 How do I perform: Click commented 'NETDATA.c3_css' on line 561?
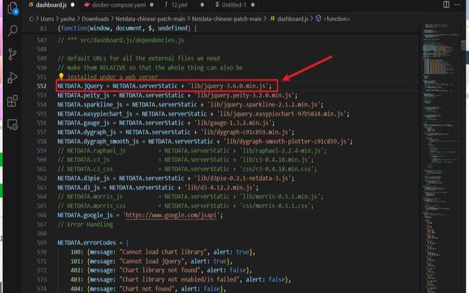pyautogui.click(x=89, y=169)
